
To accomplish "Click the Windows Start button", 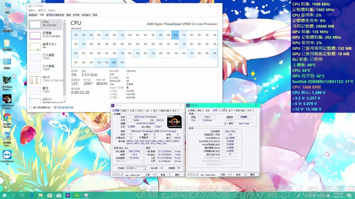I will click(4, 195).
